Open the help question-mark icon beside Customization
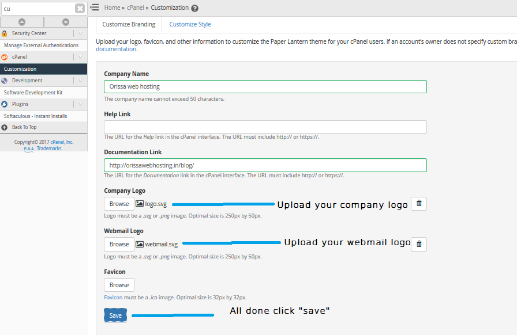The height and width of the screenshot is (335, 517). (x=195, y=8)
